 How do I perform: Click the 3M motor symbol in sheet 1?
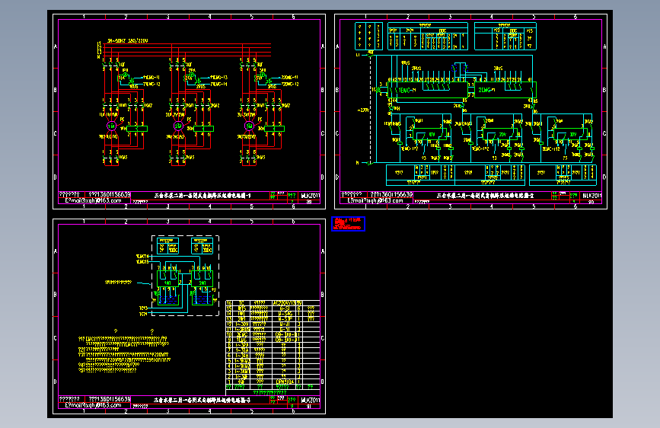pos(249,126)
